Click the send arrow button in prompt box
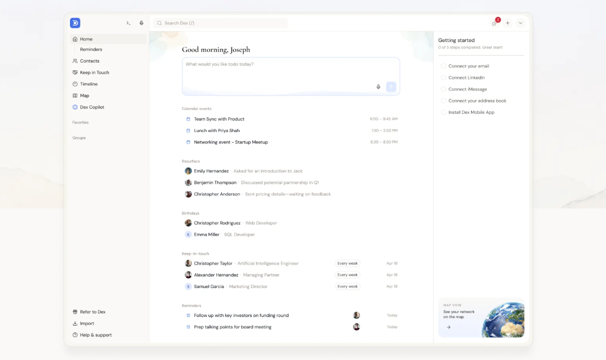Image resolution: width=606 pixels, height=360 pixels. tap(391, 87)
